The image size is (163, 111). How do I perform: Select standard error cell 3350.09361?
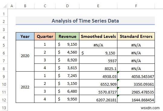[x=136, y=83]
